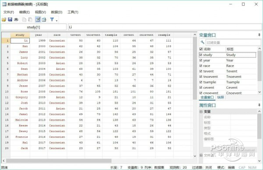The height and width of the screenshot is (170, 263).
Task: Click the 值标签 property row
Action: [x=230, y=139]
